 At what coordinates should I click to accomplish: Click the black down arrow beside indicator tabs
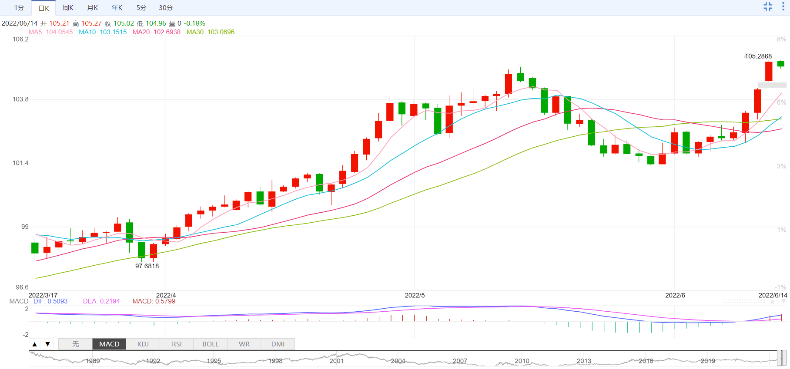[x=47, y=344]
